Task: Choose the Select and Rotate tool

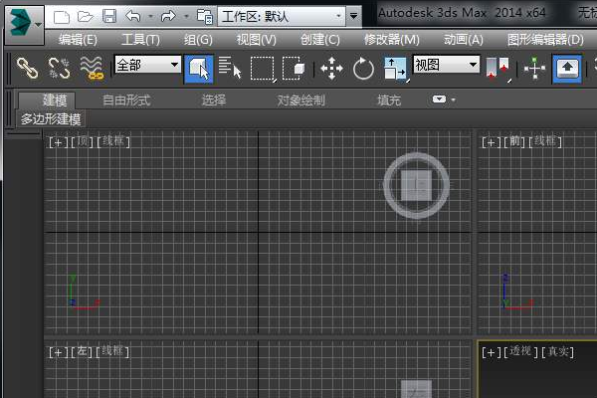Action: point(363,68)
